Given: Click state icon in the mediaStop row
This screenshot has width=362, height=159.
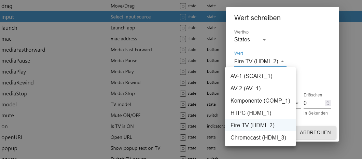Looking at the screenshot, I should point(183,93).
